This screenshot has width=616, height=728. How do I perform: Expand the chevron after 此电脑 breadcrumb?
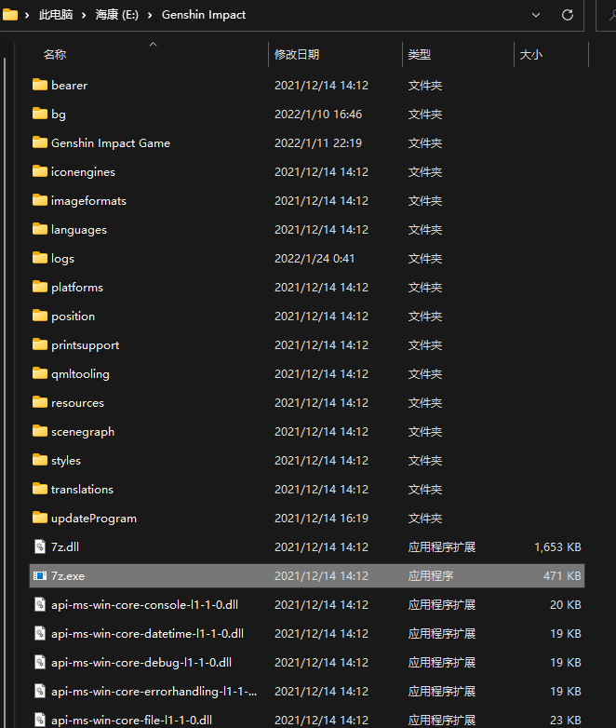tap(84, 15)
